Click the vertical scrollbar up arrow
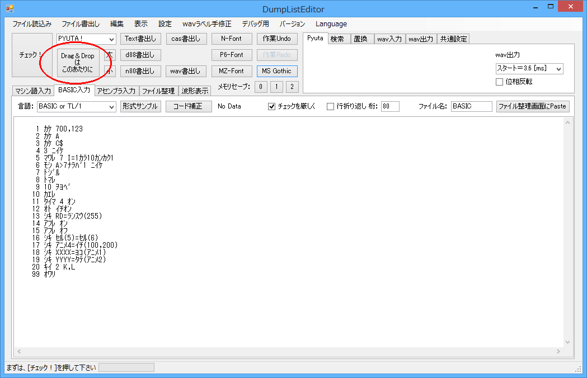587x378 pixels. (567, 123)
